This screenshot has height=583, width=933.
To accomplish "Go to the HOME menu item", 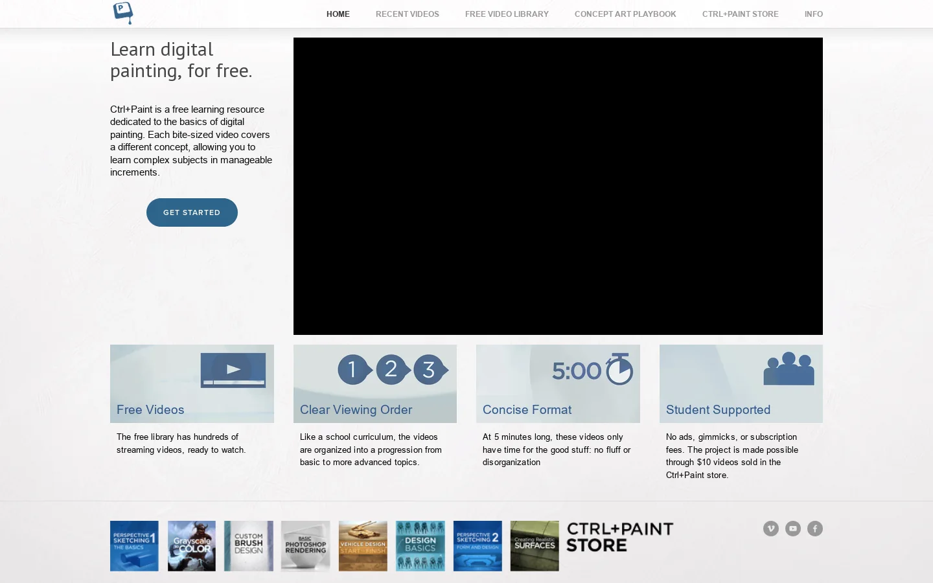I will coord(338,14).
